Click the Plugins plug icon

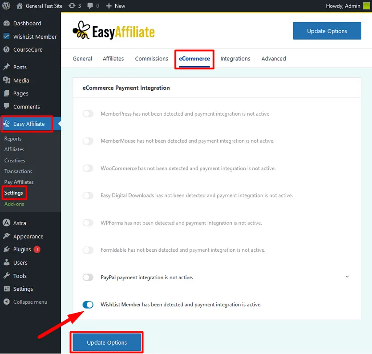tap(7, 249)
